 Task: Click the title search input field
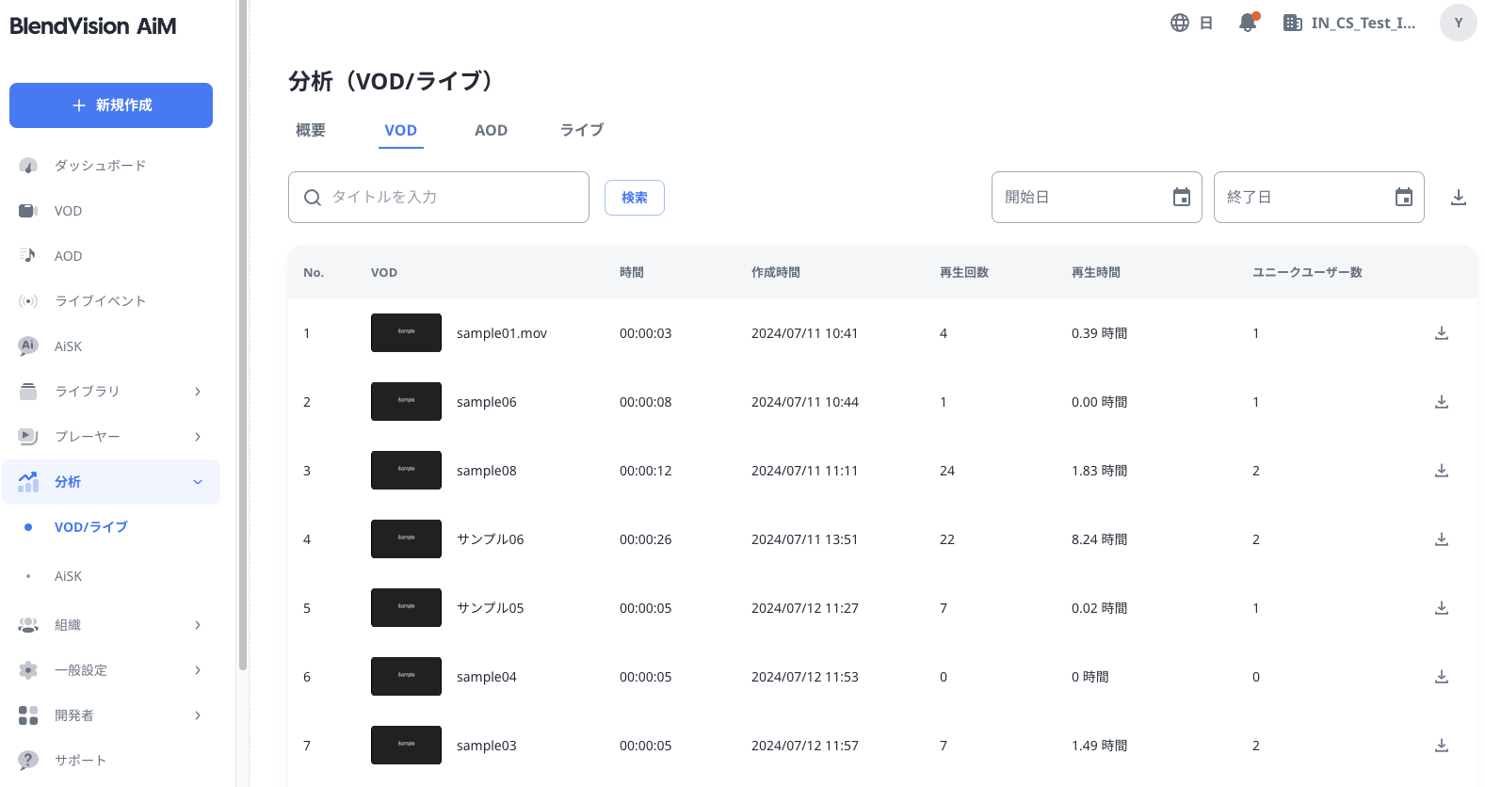(452, 198)
